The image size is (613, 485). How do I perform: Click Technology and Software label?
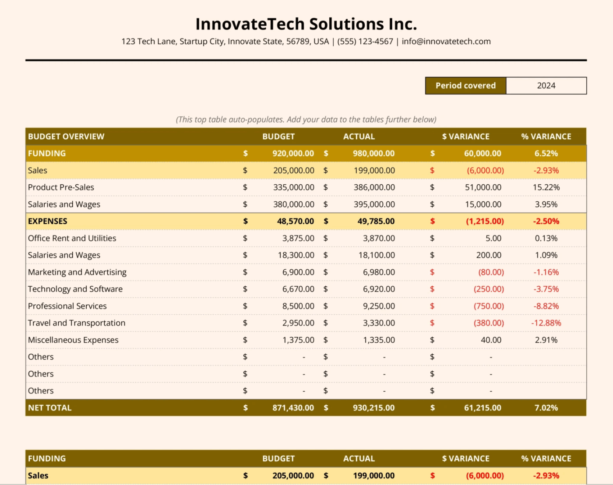(75, 289)
